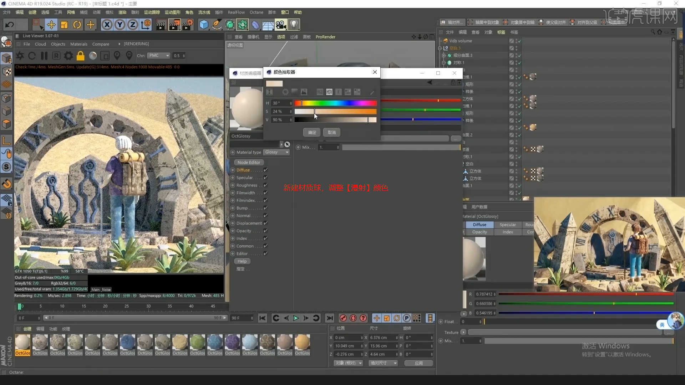Click the Undo arrow icon in toolbar
The image size is (685, 385).
[x=10, y=25]
